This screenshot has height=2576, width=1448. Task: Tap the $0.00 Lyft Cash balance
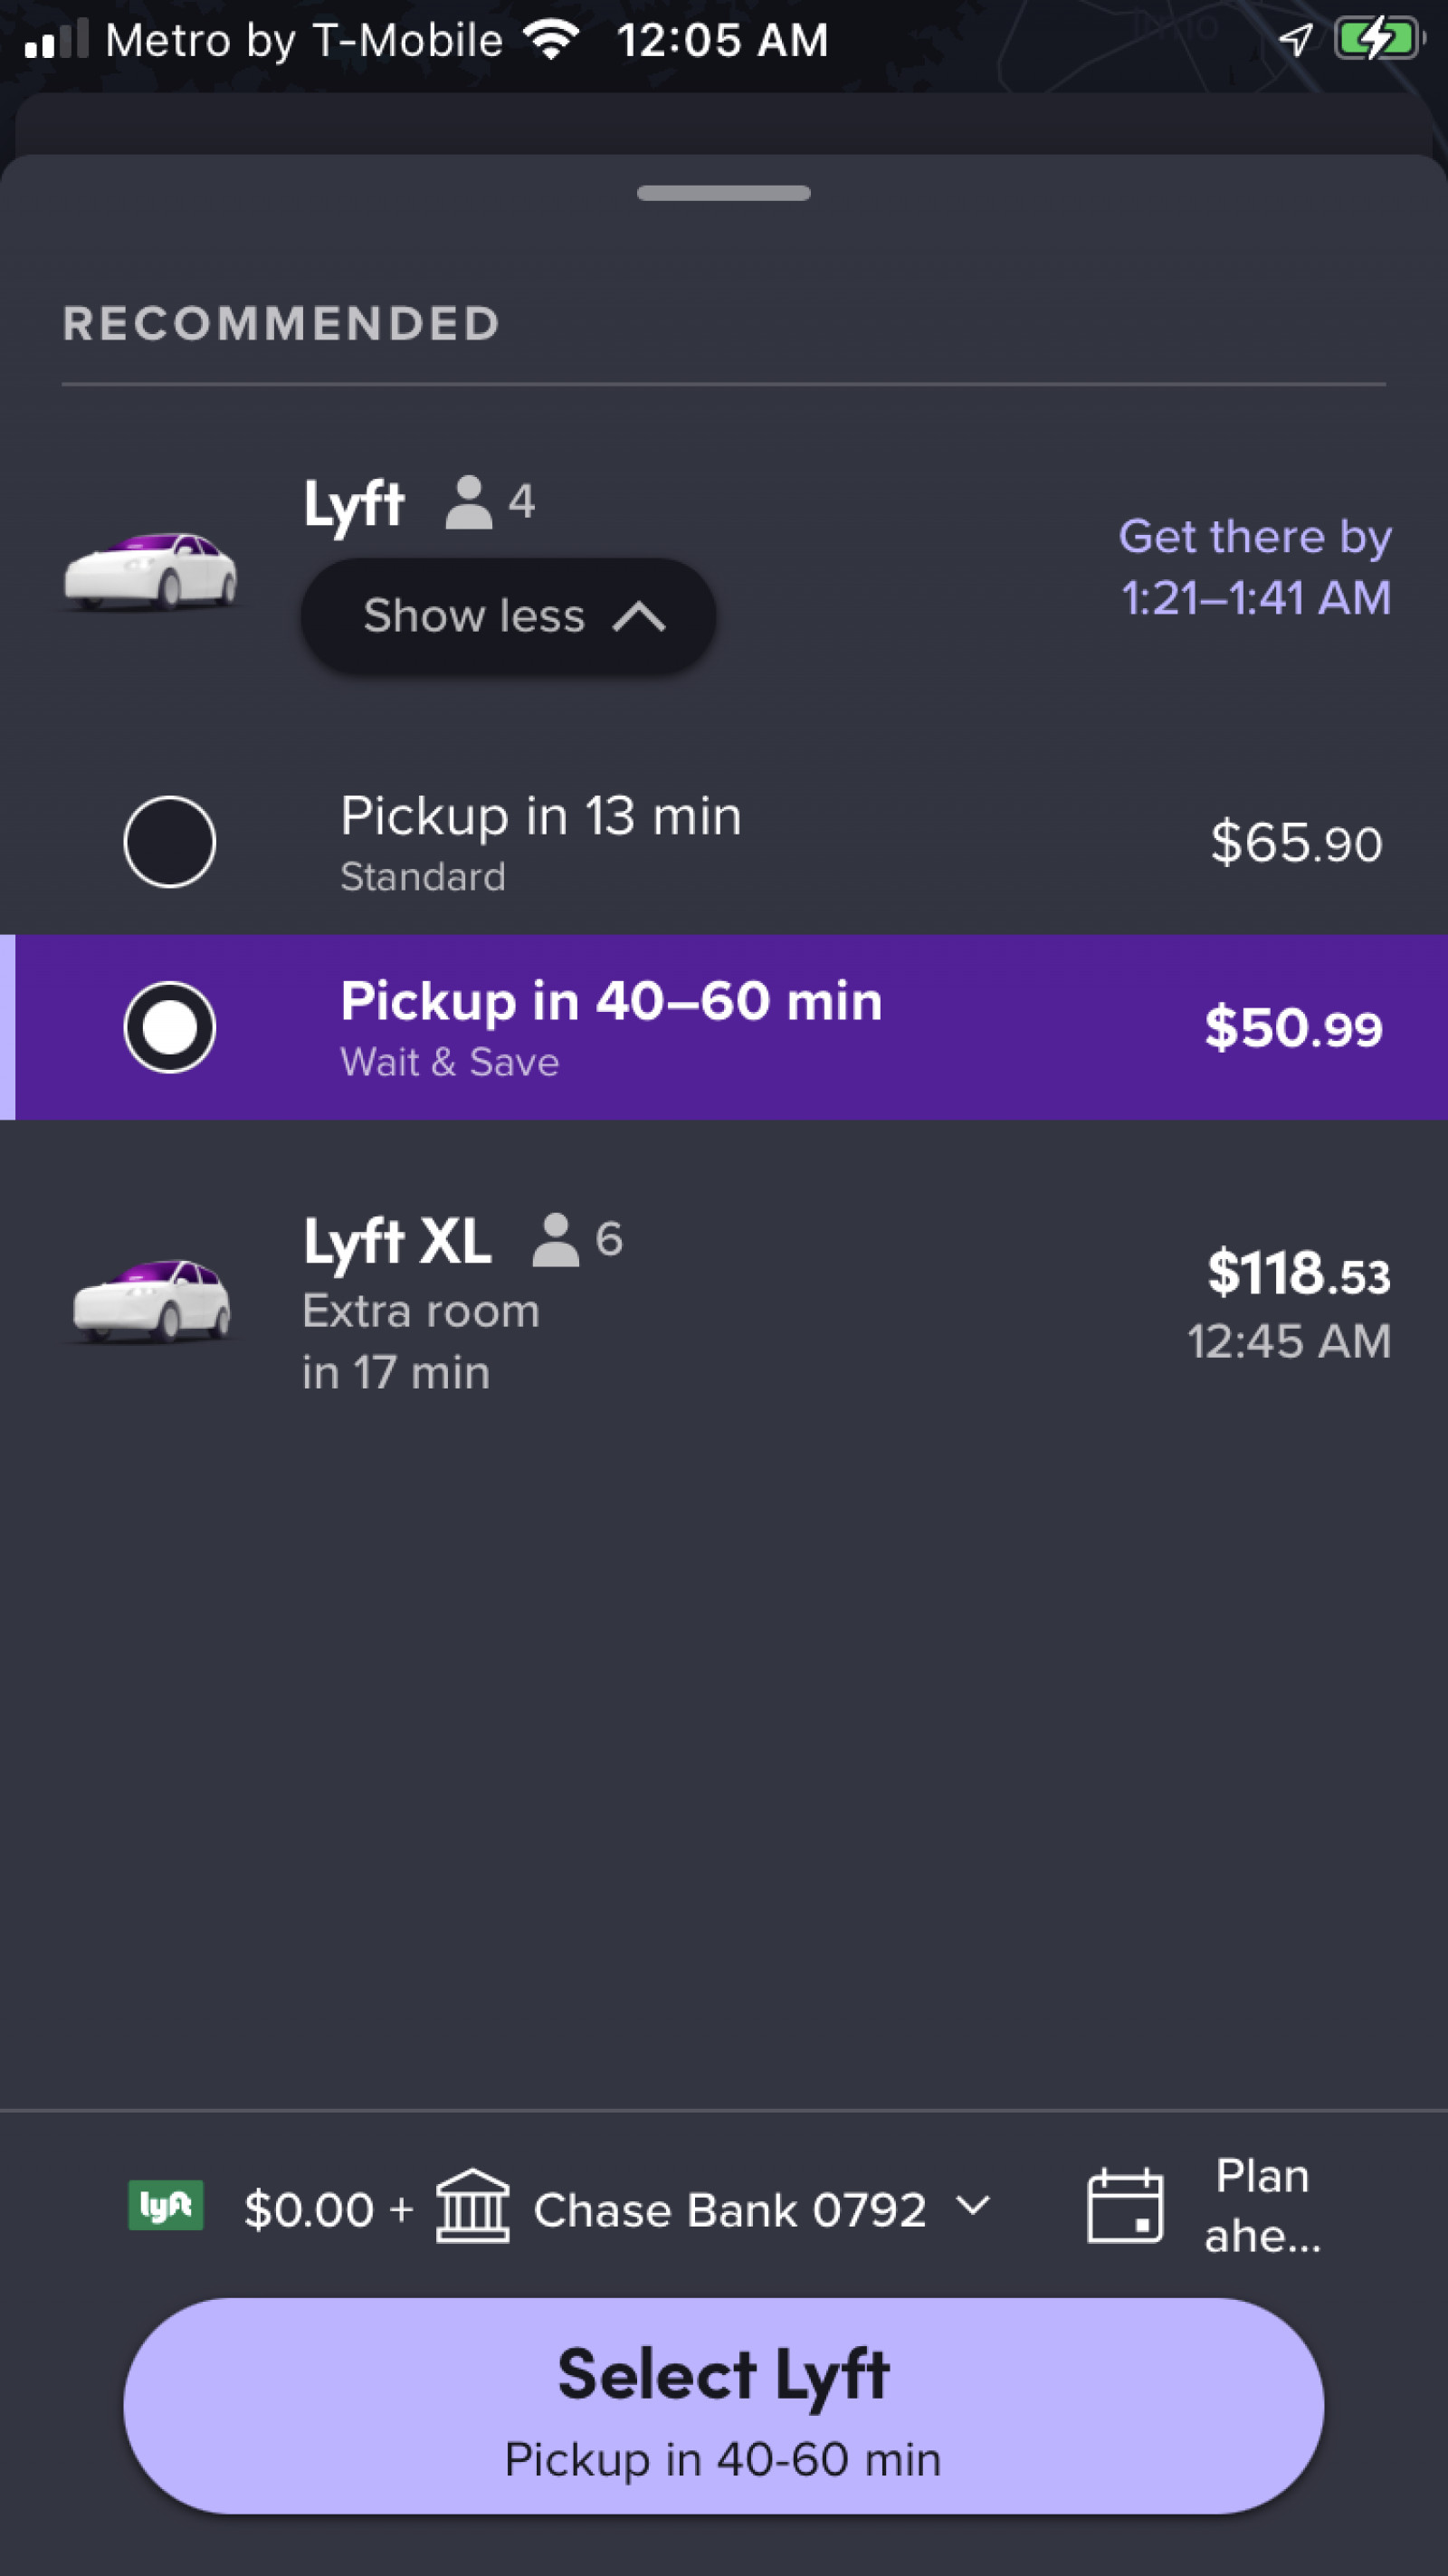pyautogui.click(x=308, y=2208)
